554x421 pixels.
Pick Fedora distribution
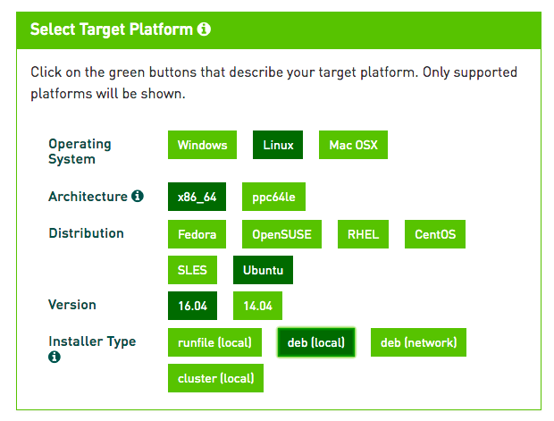click(197, 234)
